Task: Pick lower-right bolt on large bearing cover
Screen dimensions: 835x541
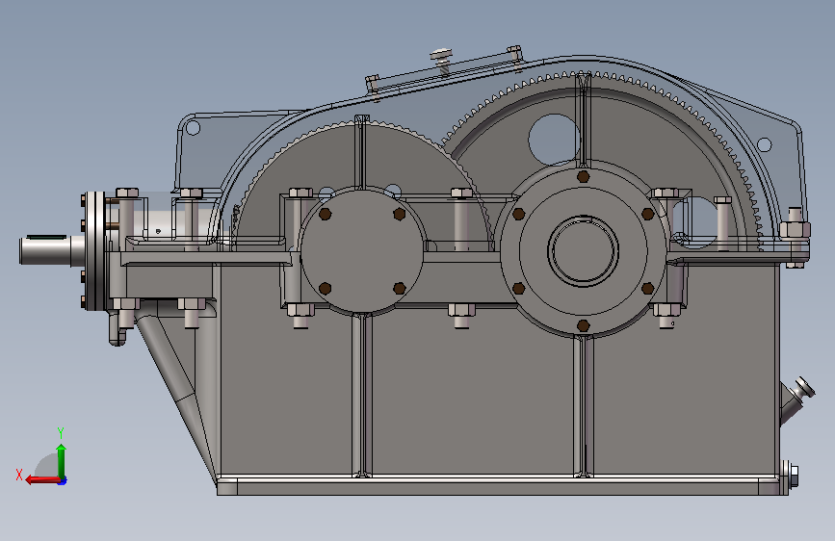Action: [x=647, y=289]
